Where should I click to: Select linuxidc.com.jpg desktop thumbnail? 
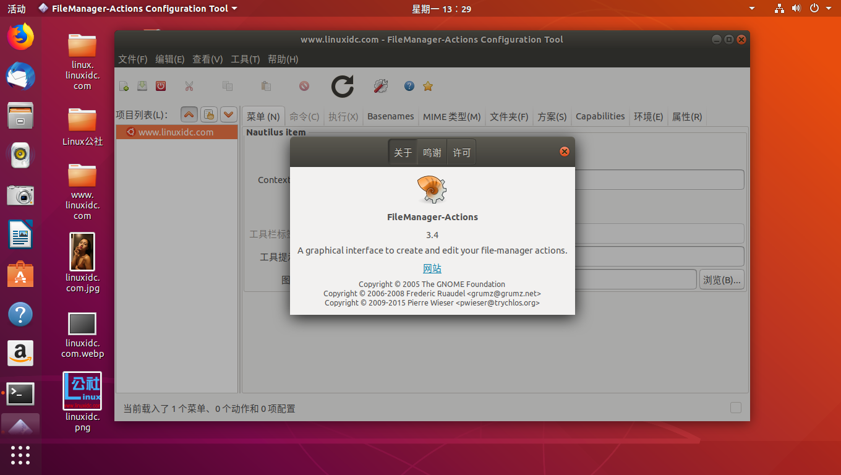click(x=82, y=252)
